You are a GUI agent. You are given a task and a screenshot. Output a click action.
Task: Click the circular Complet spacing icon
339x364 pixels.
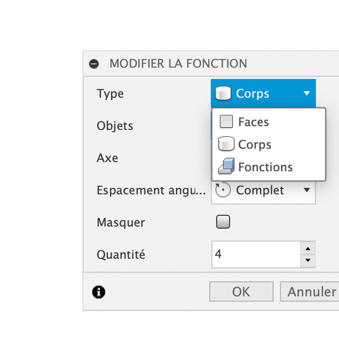223,190
